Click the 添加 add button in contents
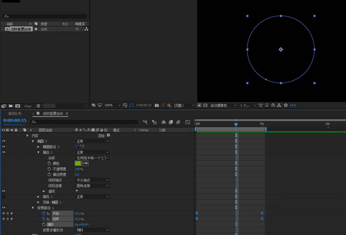Screen dimensions: 346x235 108,136
